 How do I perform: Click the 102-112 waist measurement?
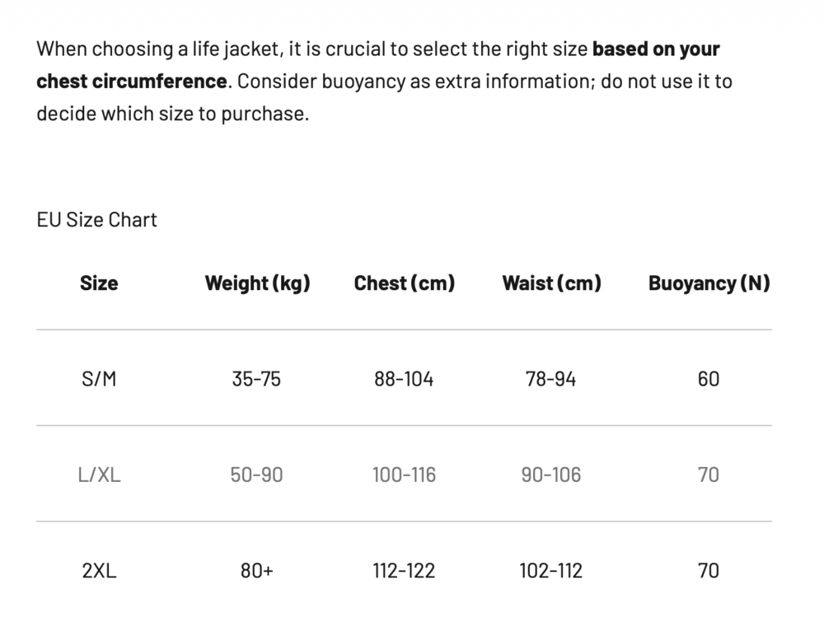(550, 570)
